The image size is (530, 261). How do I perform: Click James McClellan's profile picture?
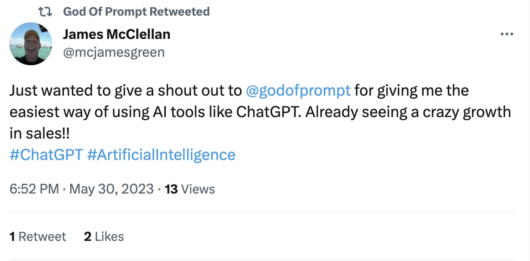[x=30, y=43]
